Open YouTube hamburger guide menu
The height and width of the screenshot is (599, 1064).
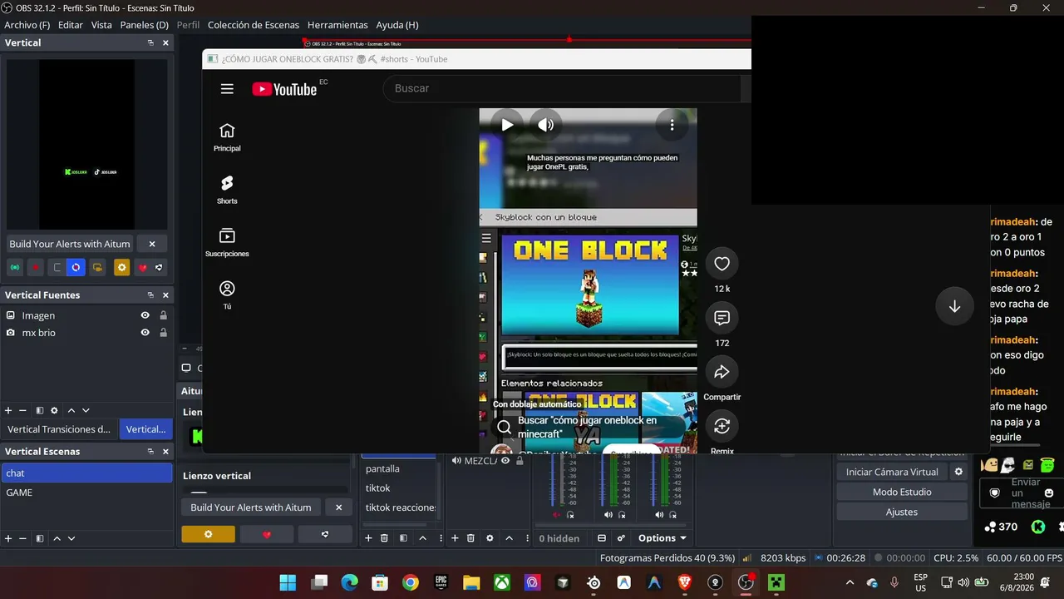[x=227, y=89]
